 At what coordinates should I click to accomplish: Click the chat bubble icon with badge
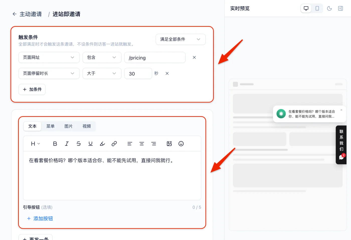pyautogui.click(x=342, y=157)
